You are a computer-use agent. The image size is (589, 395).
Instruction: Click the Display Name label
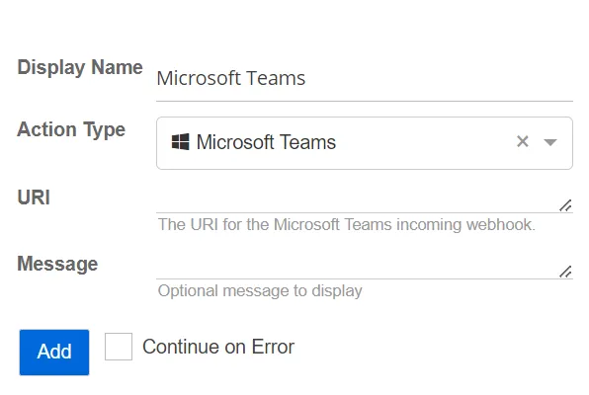coord(80,68)
